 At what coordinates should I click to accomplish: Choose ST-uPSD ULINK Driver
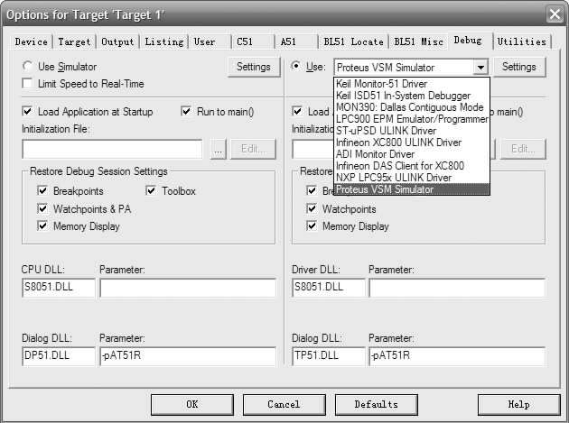[412, 131]
